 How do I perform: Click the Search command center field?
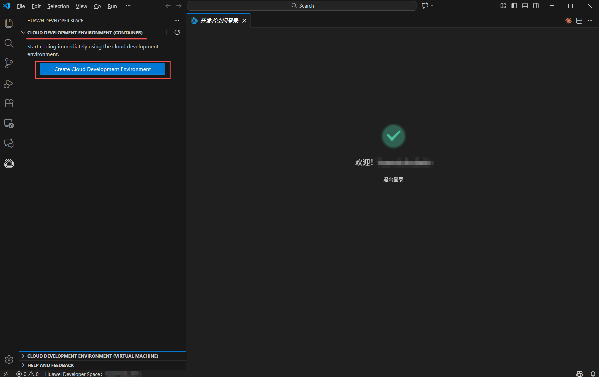[x=302, y=6]
